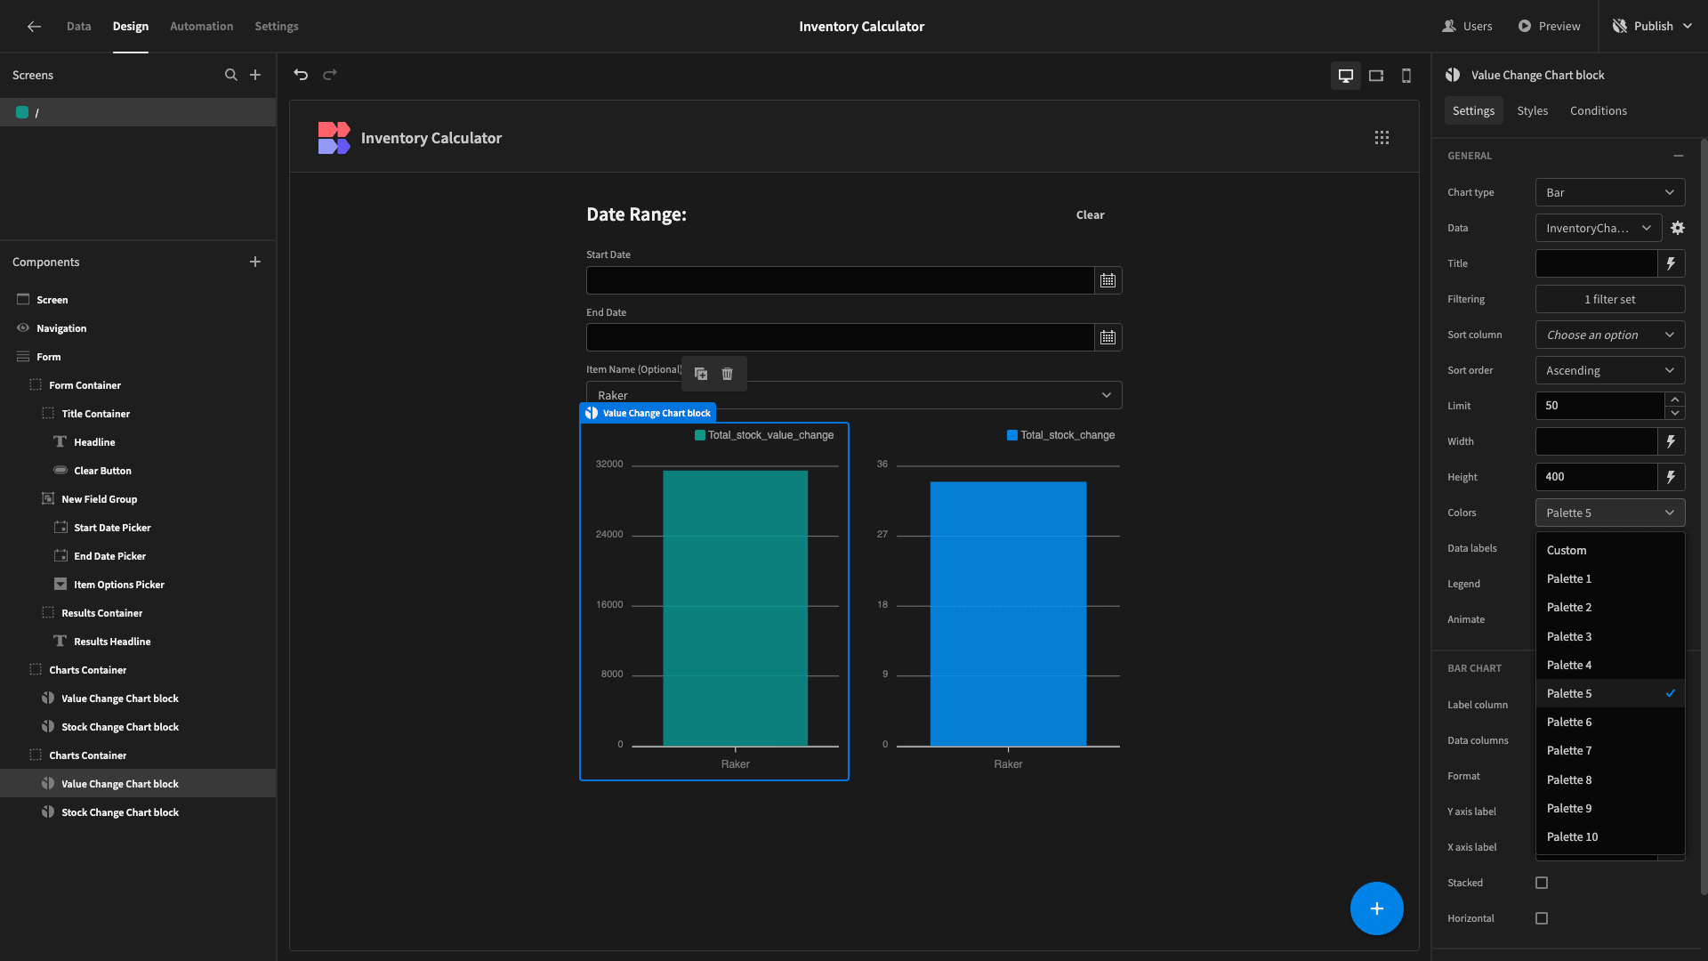Open the Chart type dropdown

(1610, 192)
